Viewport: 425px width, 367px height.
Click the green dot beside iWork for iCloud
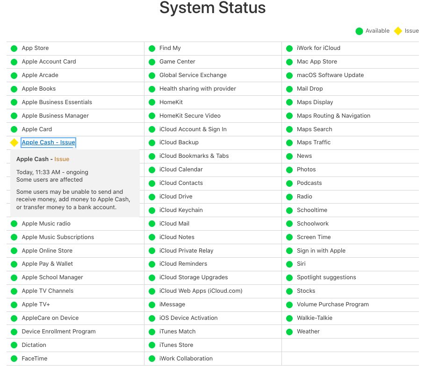289,48
